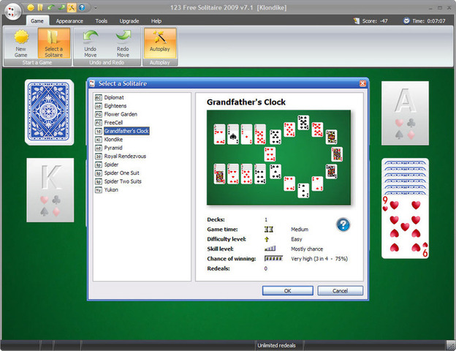Click the Game time hourglass icon
The width and height of the screenshot is (456, 351).
(x=268, y=230)
